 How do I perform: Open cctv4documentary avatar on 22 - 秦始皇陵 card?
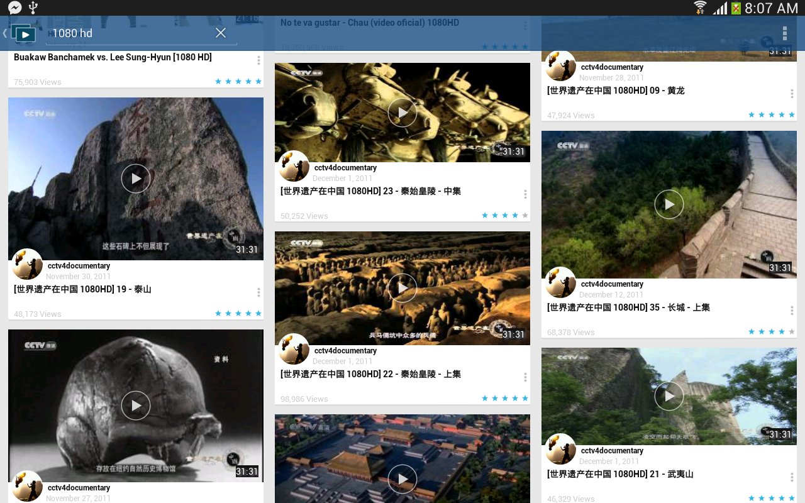(x=294, y=349)
